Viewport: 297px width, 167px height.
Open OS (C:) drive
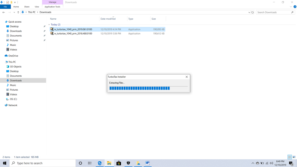(x=13, y=99)
